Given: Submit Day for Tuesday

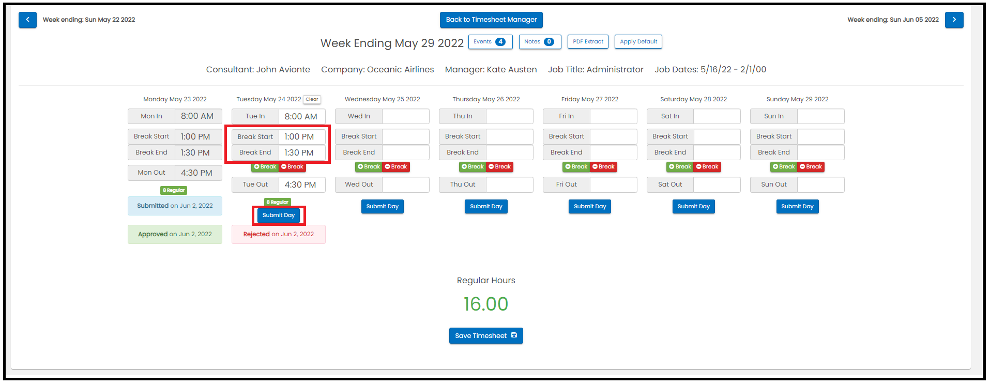Looking at the screenshot, I should pyautogui.click(x=279, y=215).
